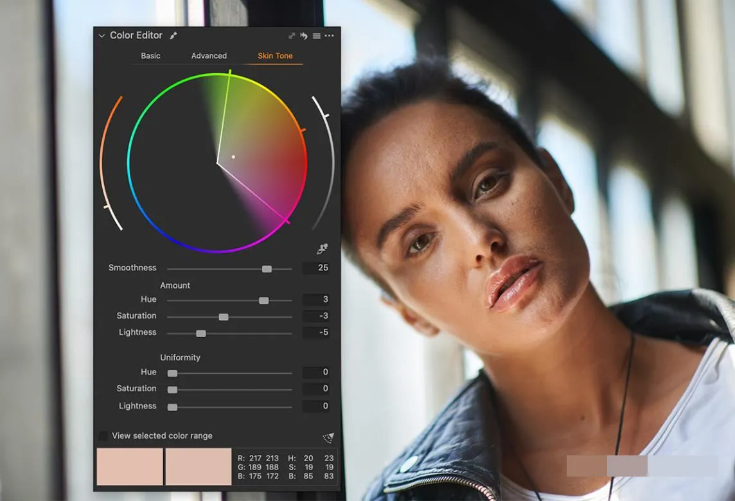The image size is (735, 501).
Task: Click the "Smoothness" label
Action: [132, 268]
